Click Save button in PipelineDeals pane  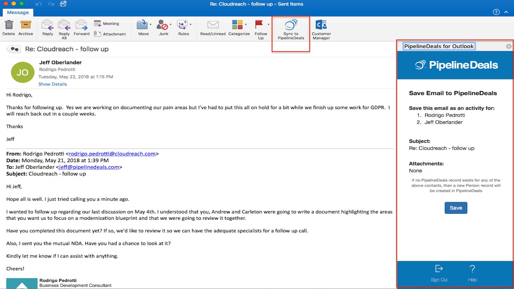[456, 208]
